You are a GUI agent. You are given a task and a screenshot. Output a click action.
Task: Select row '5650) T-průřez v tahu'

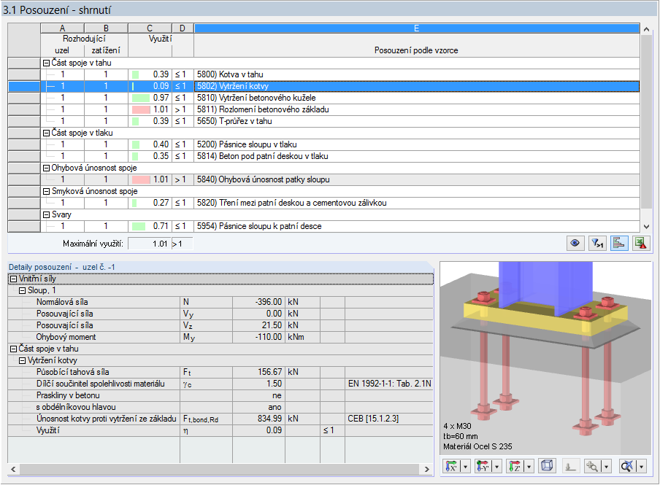[340, 121]
